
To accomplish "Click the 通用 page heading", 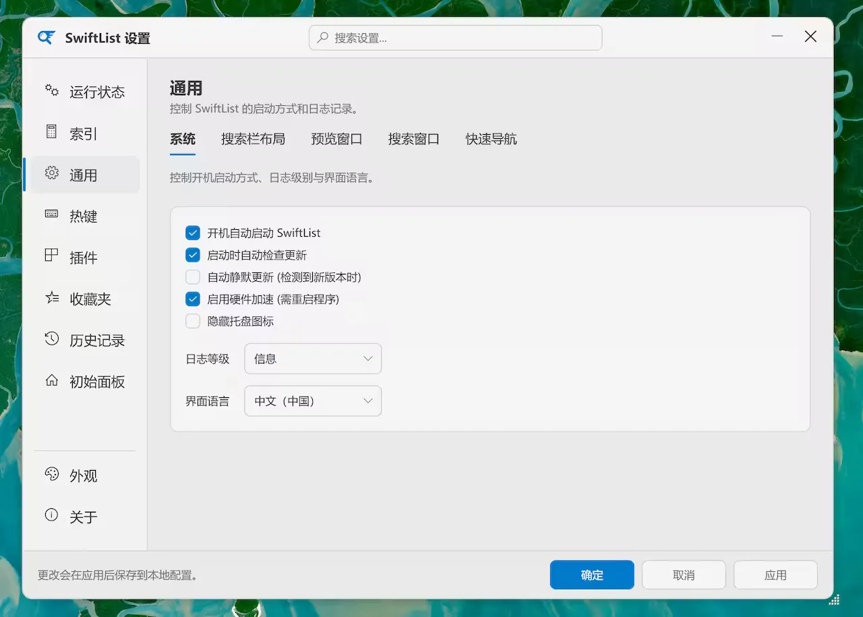I will click(x=186, y=88).
